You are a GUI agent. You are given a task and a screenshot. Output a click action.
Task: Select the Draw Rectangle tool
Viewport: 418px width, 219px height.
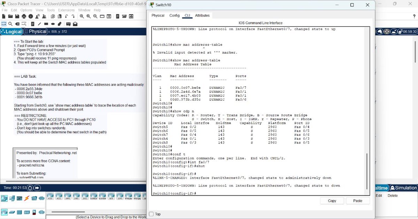click(46, 24)
